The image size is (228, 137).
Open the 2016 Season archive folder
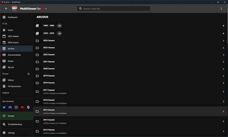(130, 101)
